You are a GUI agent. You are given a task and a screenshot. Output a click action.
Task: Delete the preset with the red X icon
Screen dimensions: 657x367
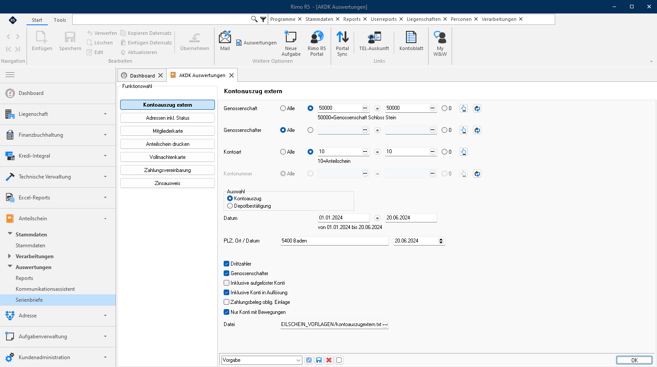[x=329, y=360]
